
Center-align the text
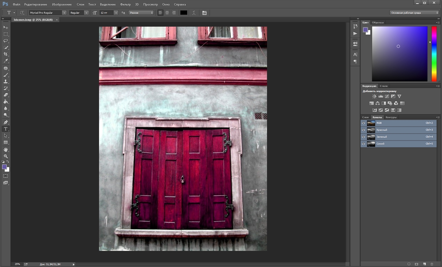click(x=167, y=13)
